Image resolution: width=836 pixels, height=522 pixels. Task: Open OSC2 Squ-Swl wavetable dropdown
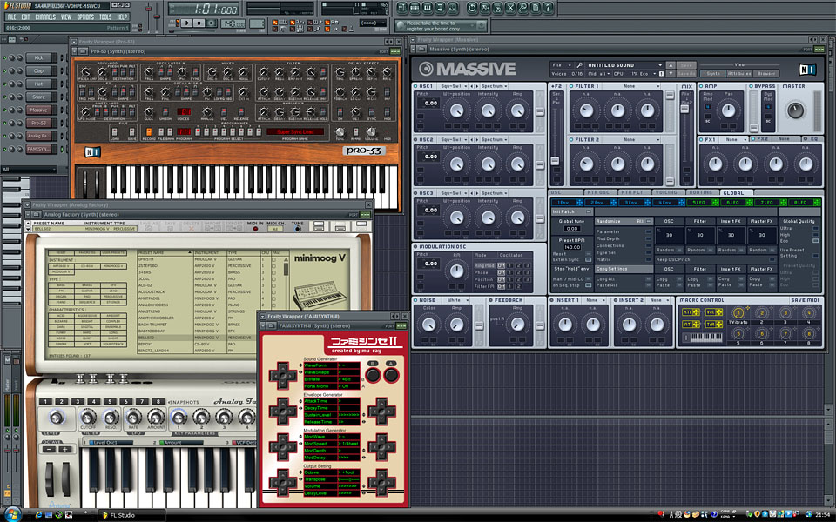tap(454, 139)
